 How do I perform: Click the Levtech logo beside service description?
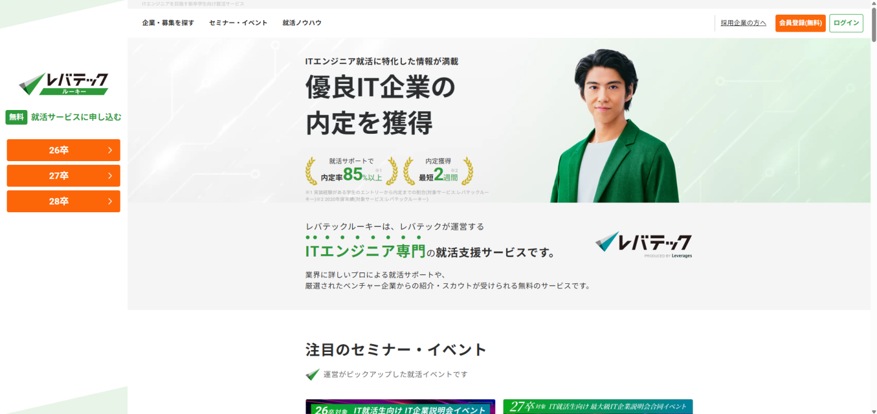coord(644,244)
